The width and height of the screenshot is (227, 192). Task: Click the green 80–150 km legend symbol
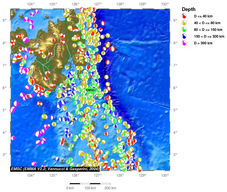click(184, 29)
